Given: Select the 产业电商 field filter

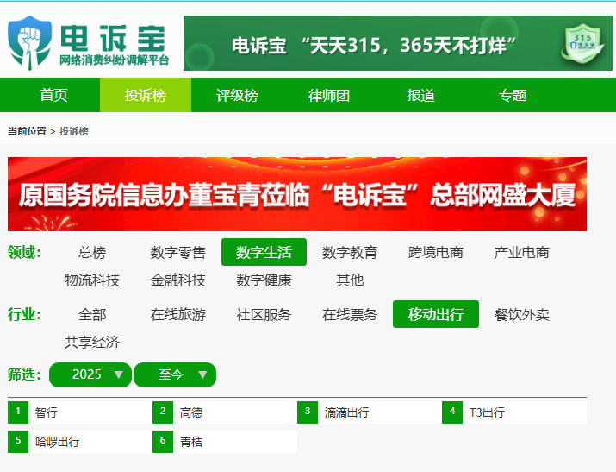Looking at the screenshot, I should pos(522,252).
